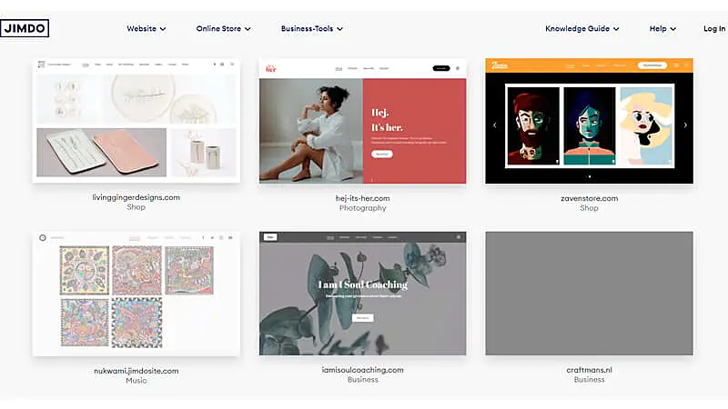Click the hamburger menu icon in iamsoulcoaching preview
This screenshot has height=409, width=728.
(458, 237)
